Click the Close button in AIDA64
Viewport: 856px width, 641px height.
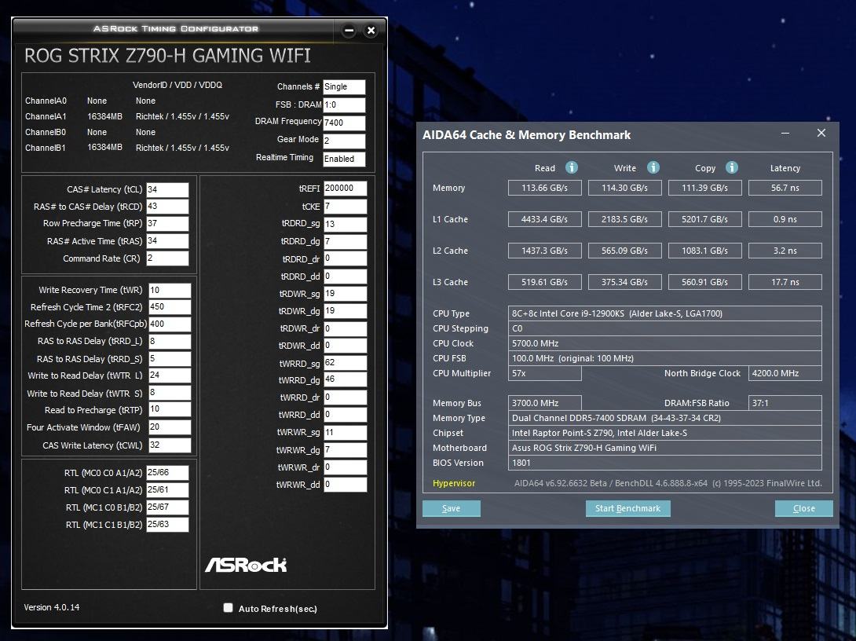click(803, 508)
